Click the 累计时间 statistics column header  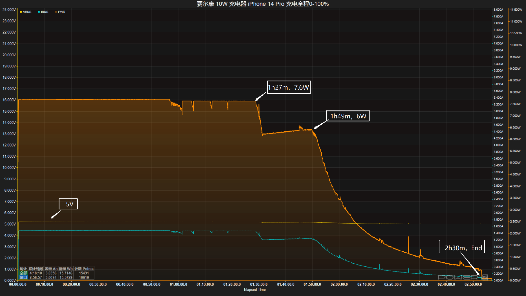36,269
